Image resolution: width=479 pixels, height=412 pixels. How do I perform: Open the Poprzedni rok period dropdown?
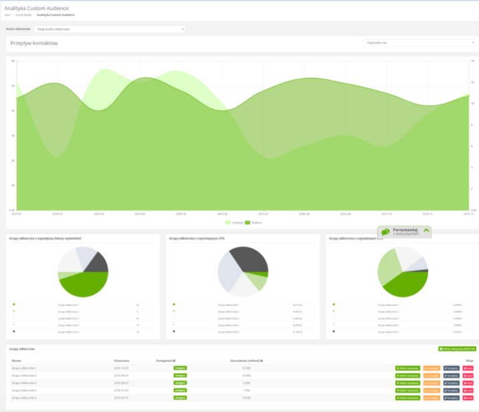[x=419, y=42]
